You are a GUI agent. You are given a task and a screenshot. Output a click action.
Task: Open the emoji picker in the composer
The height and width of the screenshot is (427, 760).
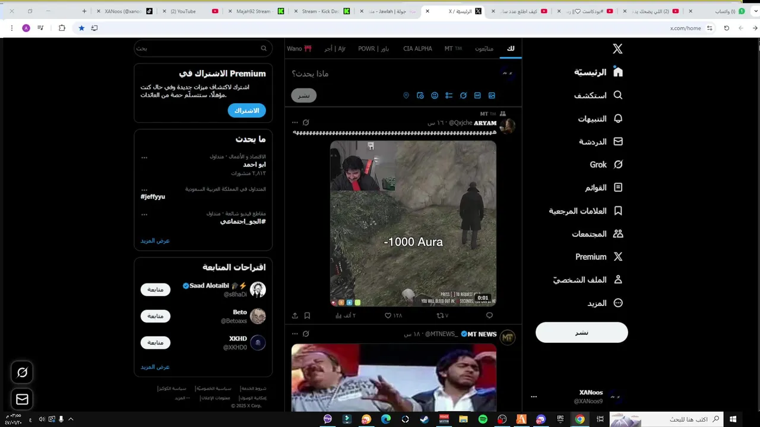point(435,95)
